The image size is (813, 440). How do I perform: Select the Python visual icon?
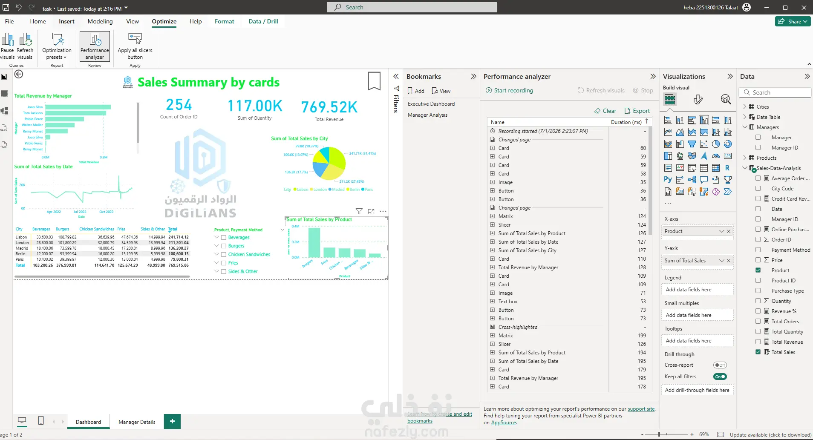click(668, 180)
